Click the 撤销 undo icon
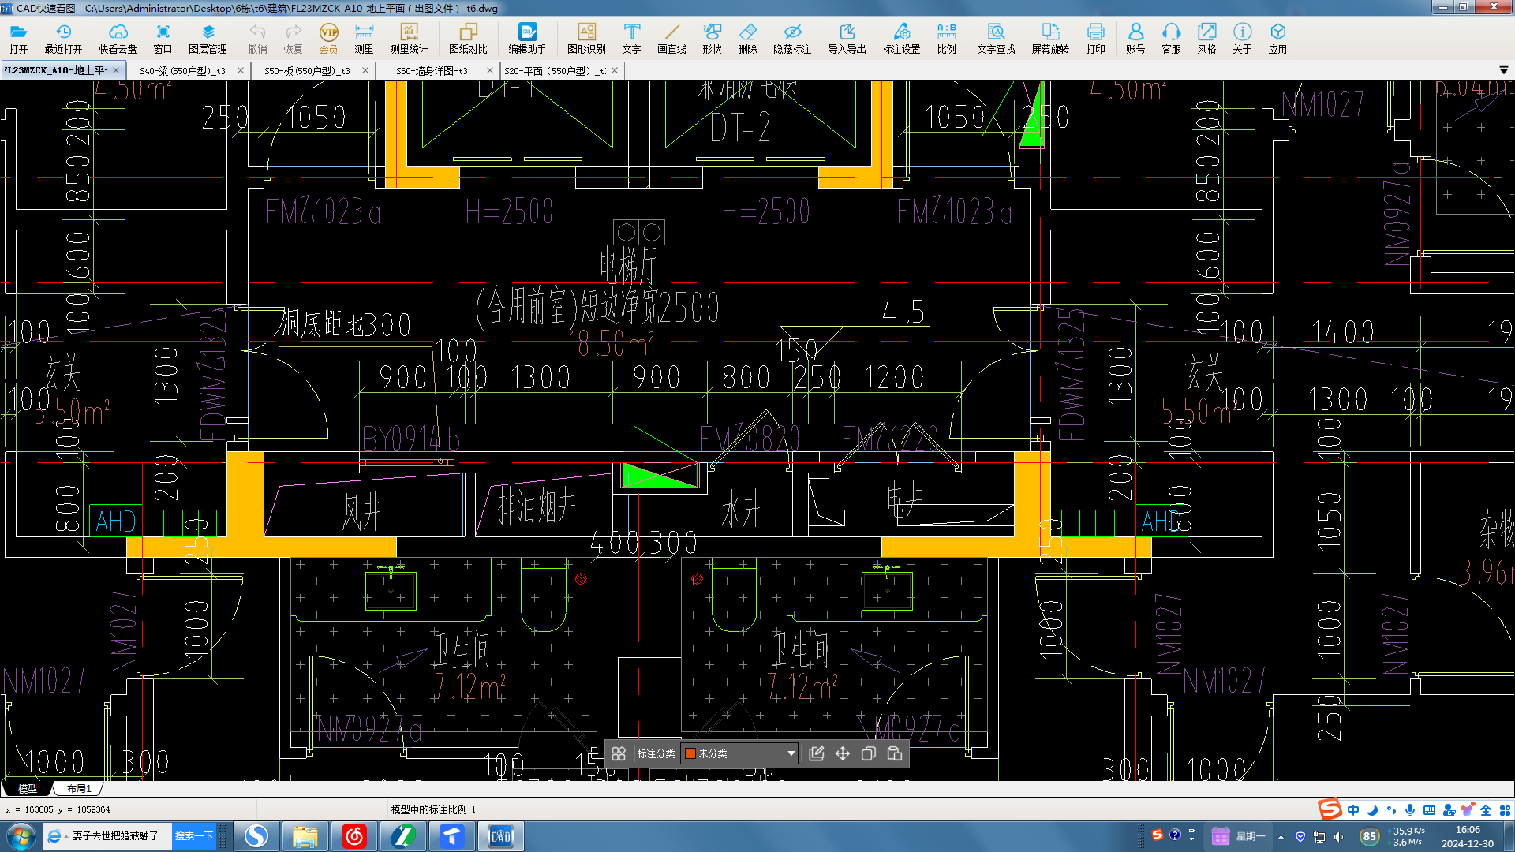This screenshot has width=1515, height=852. click(x=257, y=38)
